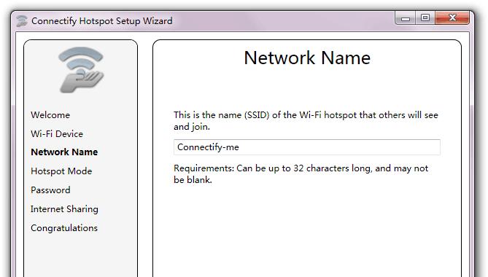The width and height of the screenshot is (488, 277).
Task: Close the Connectify Hotspot Setup Wizard
Action: tap(452, 18)
